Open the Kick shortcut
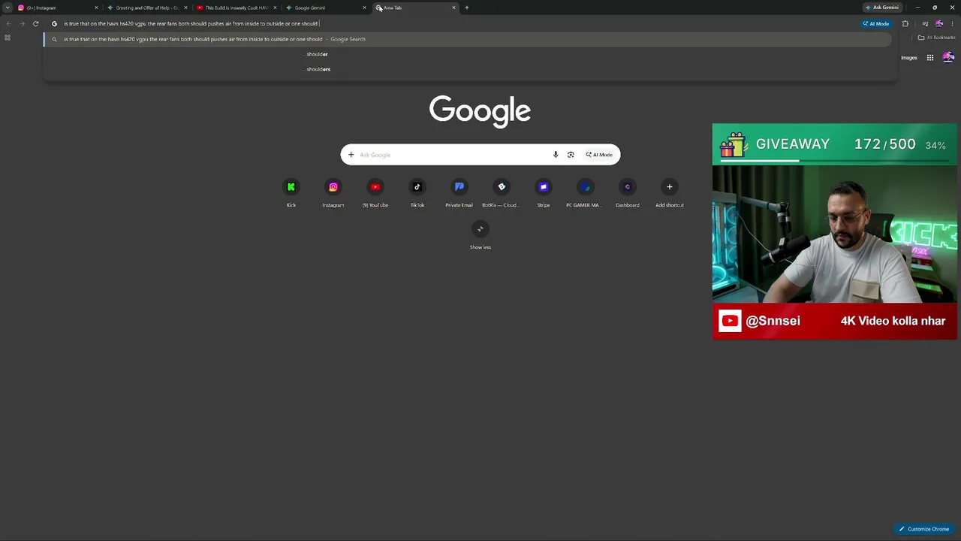This screenshot has width=961, height=541. (x=291, y=192)
